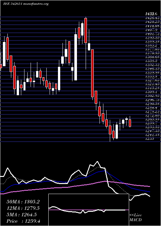This screenshot has height=226, width=161.
Task: Select the 1432.6 top price label
Action: click(151, 14)
